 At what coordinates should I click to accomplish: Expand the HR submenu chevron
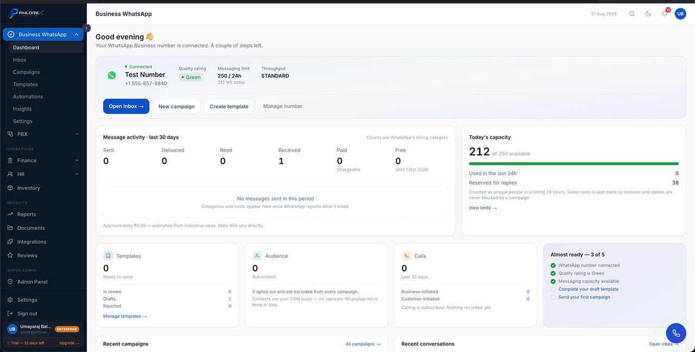(77, 174)
